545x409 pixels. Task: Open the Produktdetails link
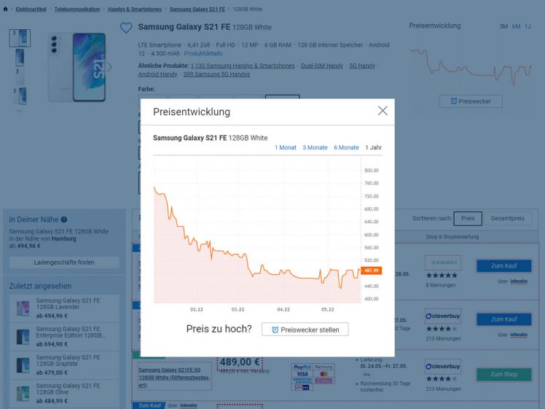(x=203, y=54)
